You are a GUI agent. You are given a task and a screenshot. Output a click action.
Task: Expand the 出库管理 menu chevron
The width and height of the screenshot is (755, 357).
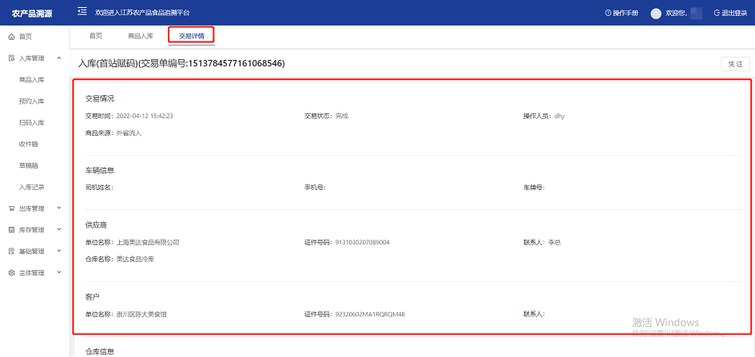59,208
